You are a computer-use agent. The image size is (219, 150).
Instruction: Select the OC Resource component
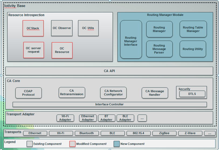tap(62, 50)
